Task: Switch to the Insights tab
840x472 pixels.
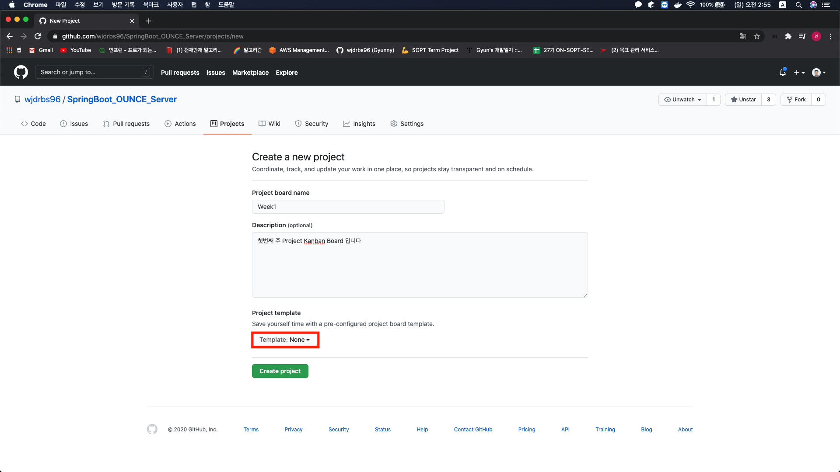Action: pyautogui.click(x=359, y=124)
